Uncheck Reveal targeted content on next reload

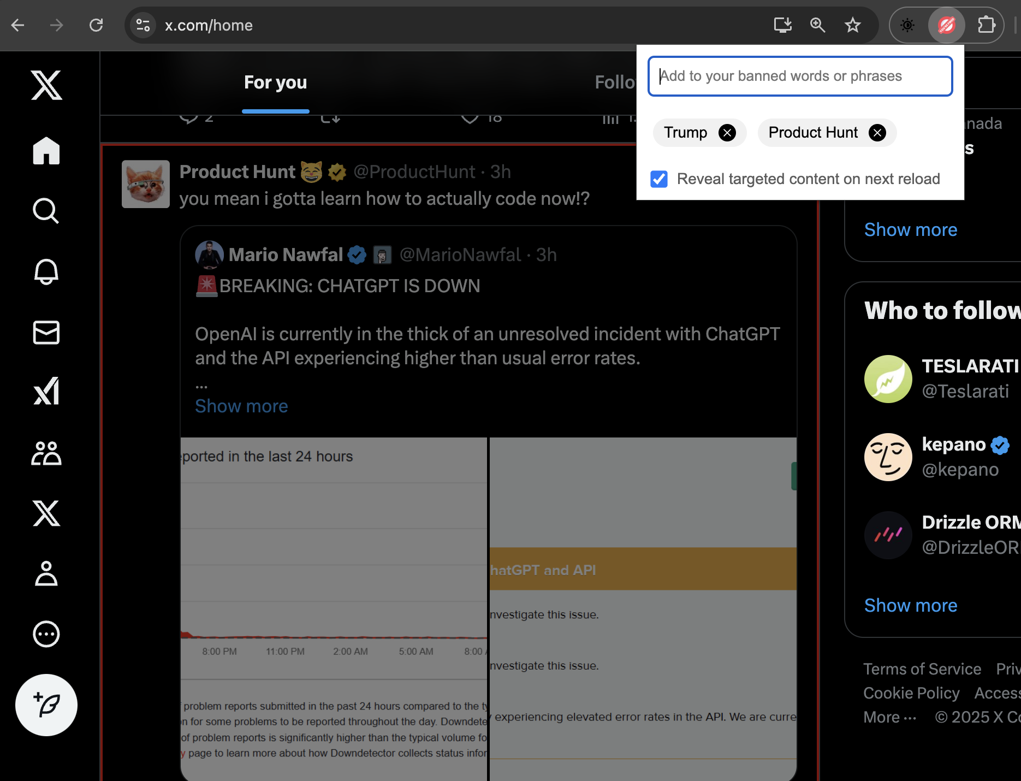659,179
